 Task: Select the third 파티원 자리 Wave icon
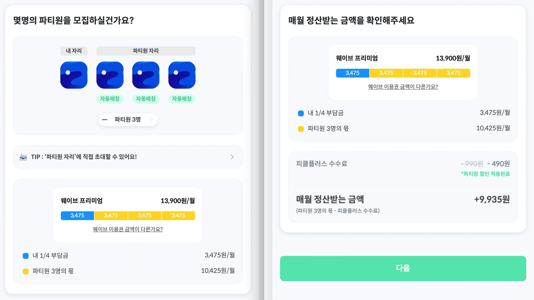(181, 75)
